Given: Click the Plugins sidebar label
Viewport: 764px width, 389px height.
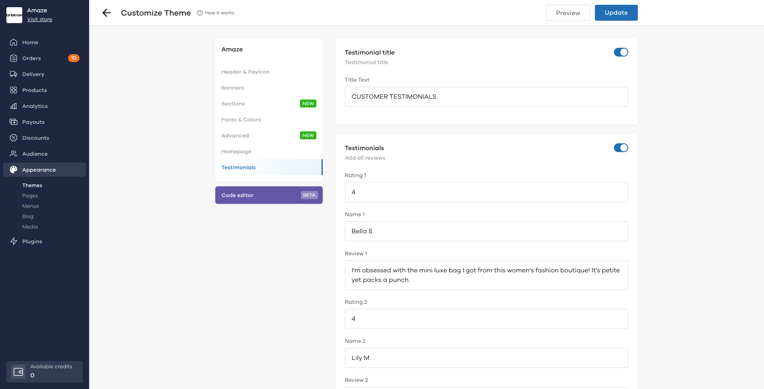Looking at the screenshot, I should point(32,241).
